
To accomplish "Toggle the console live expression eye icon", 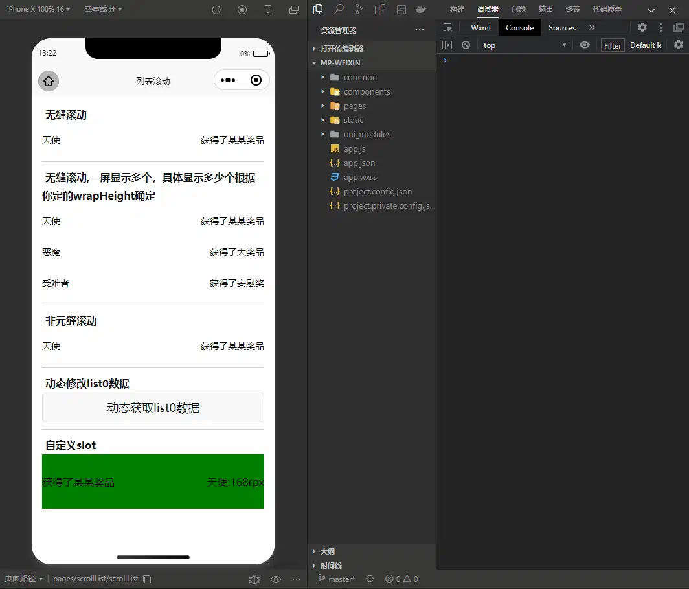I will [x=585, y=45].
